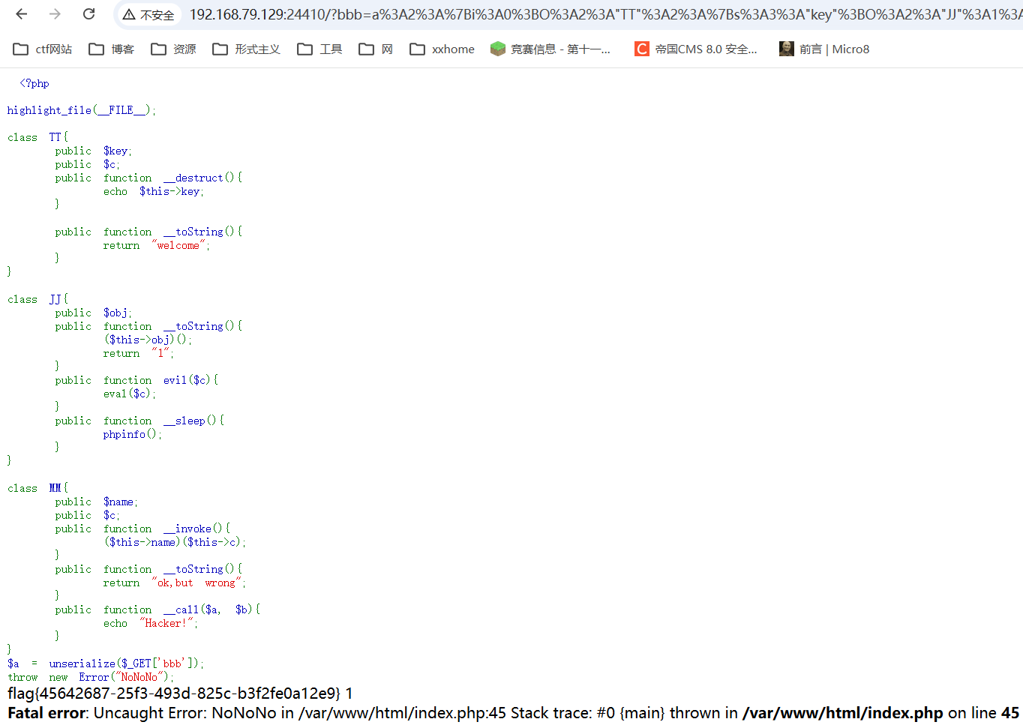Go back with the browser back arrow

point(22,14)
